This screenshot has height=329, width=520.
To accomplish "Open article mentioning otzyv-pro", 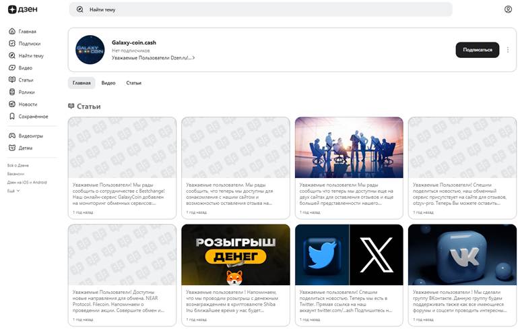I will (x=459, y=194).
